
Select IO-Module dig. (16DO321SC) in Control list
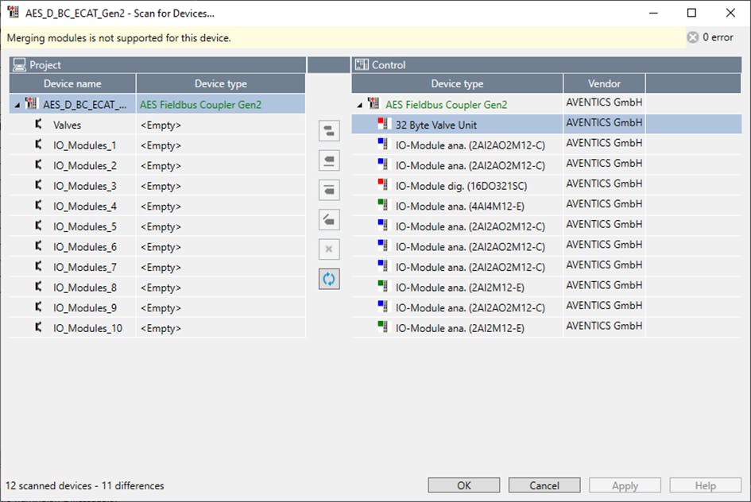tap(461, 186)
